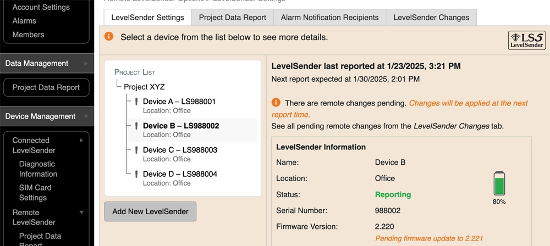The width and height of the screenshot is (550, 246).
Task: Click the device icon beside Device D – LS988004
Action: pyautogui.click(x=136, y=174)
